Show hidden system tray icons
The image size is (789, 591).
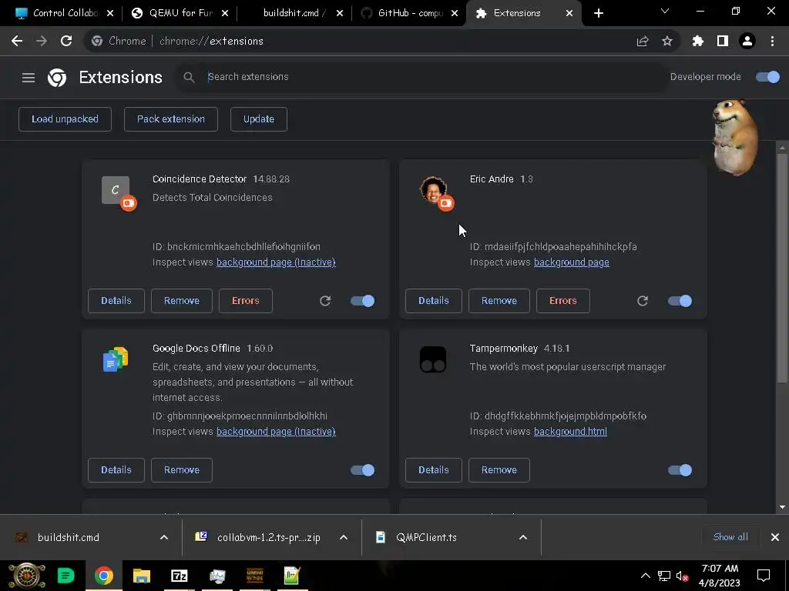pos(645,576)
